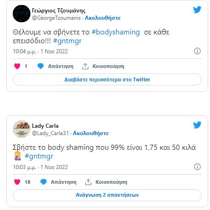Open Lady Carla profile avatar

click(x=22, y=129)
